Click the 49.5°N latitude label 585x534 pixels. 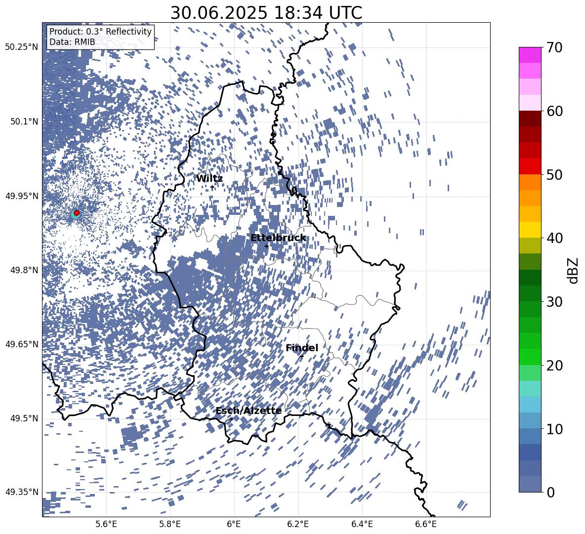(24, 418)
